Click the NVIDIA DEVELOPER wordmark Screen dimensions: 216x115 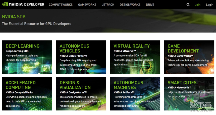[26, 5]
